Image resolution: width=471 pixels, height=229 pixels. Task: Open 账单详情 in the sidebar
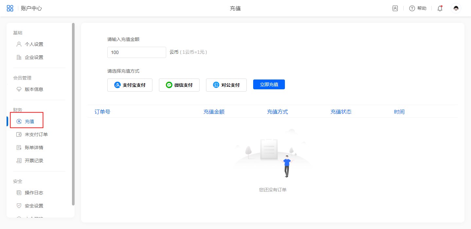coord(34,148)
